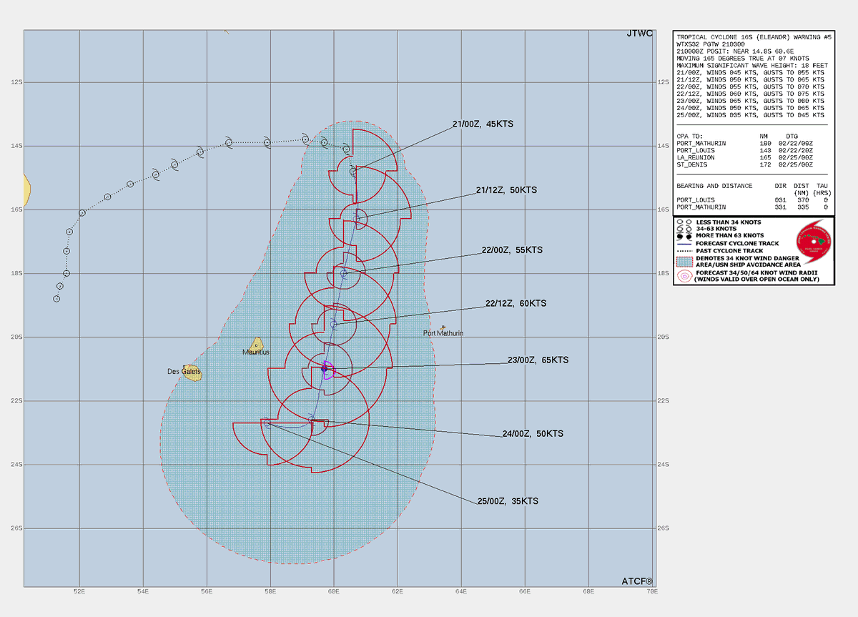Click the Mauritius island on the map

pyautogui.click(x=257, y=344)
